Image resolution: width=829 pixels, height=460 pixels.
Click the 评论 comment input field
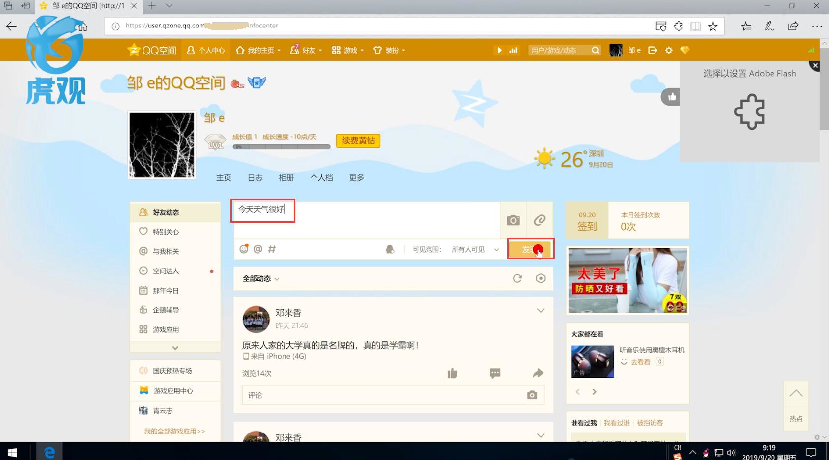point(393,395)
